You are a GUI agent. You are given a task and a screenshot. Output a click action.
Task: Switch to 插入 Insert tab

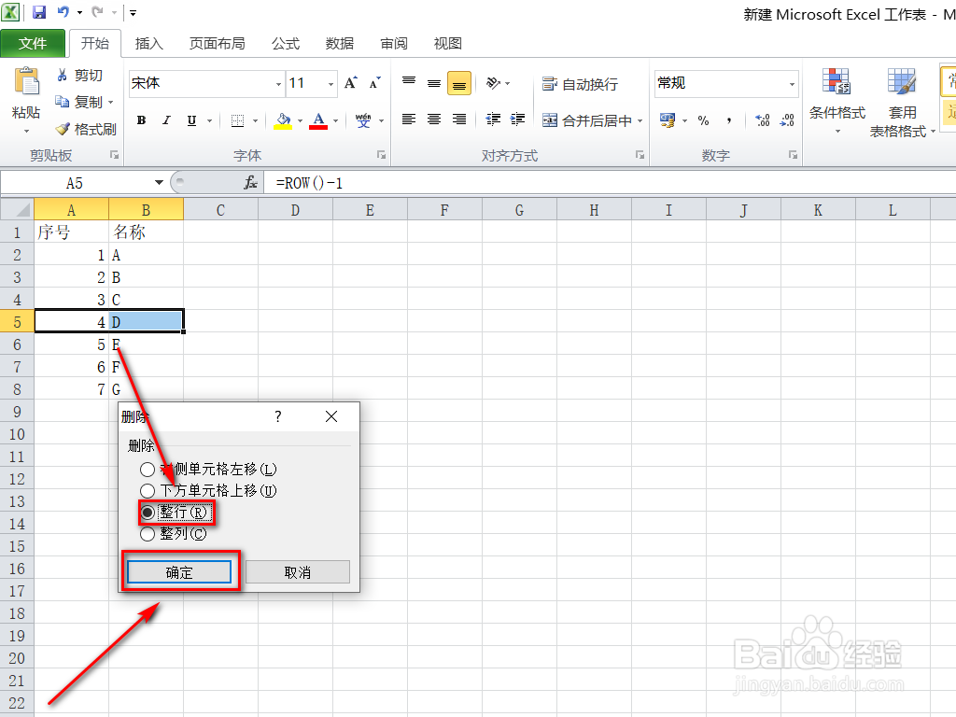coord(149,43)
